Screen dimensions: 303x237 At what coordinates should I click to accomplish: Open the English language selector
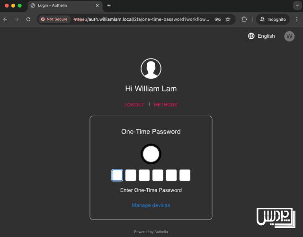click(x=266, y=36)
